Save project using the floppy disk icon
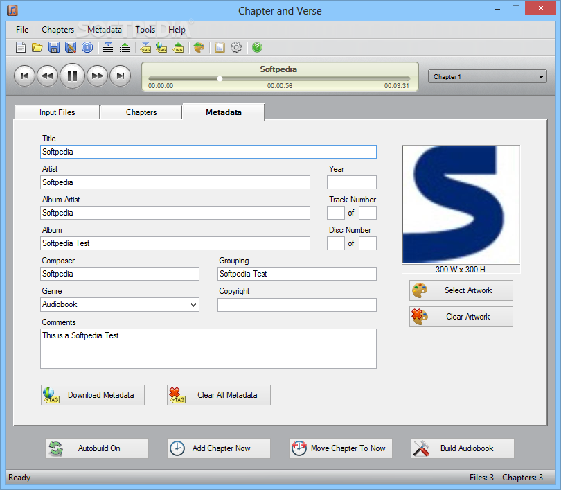This screenshot has width=561, height=490. pos(54,47)
